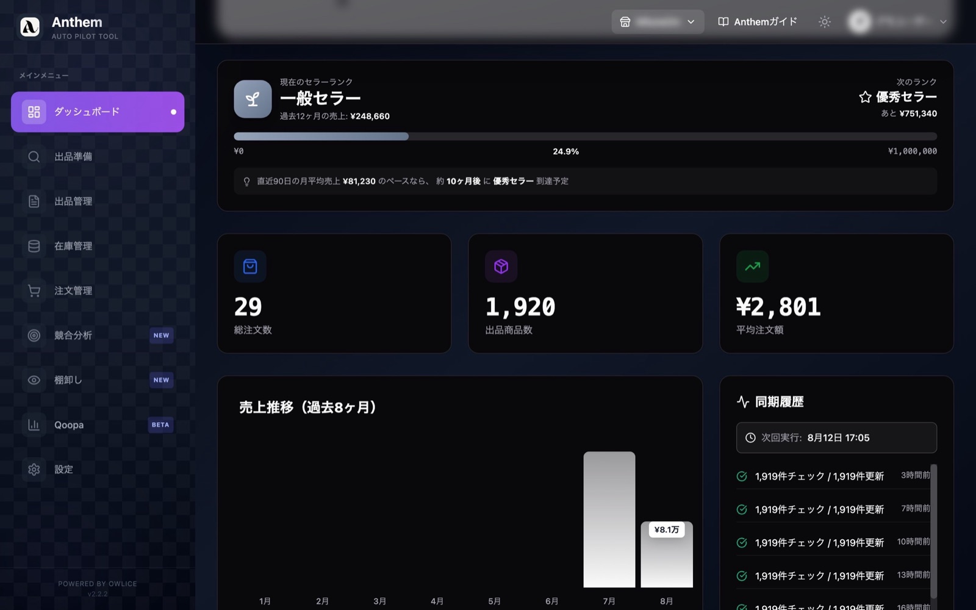Click the check icon on 10時間前 entry
The height and width of the screenshot is (610, 976).
[x=742, y=543]
